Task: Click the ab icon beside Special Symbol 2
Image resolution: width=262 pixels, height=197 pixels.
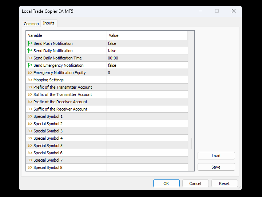Action: [29, 123]
